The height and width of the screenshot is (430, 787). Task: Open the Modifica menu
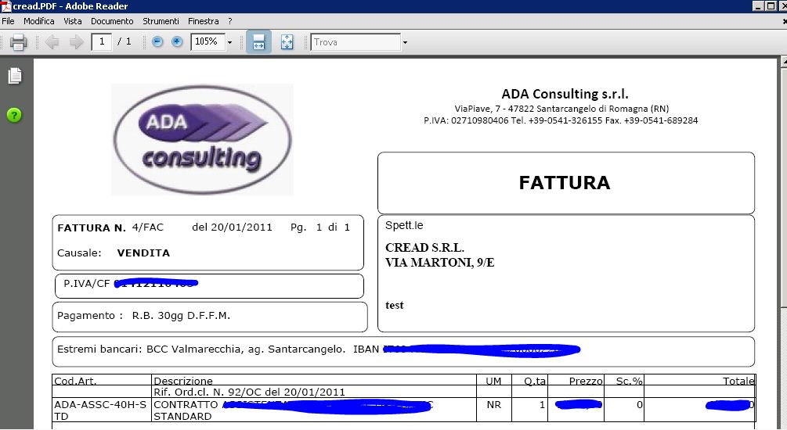pos(38,21)
